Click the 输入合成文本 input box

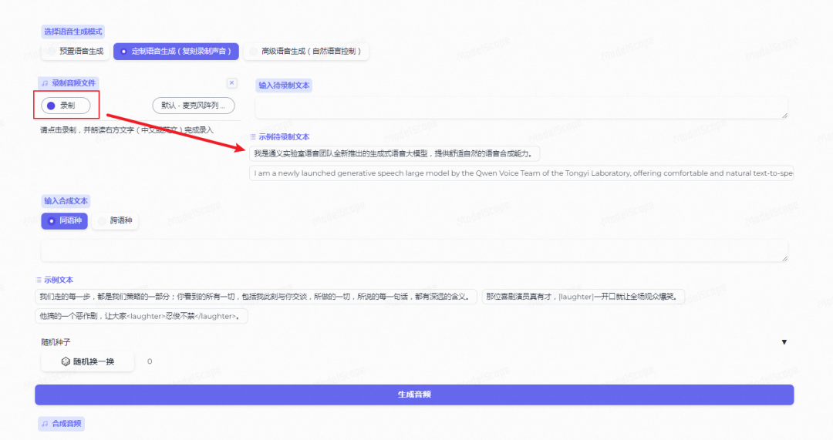point(414,250)
